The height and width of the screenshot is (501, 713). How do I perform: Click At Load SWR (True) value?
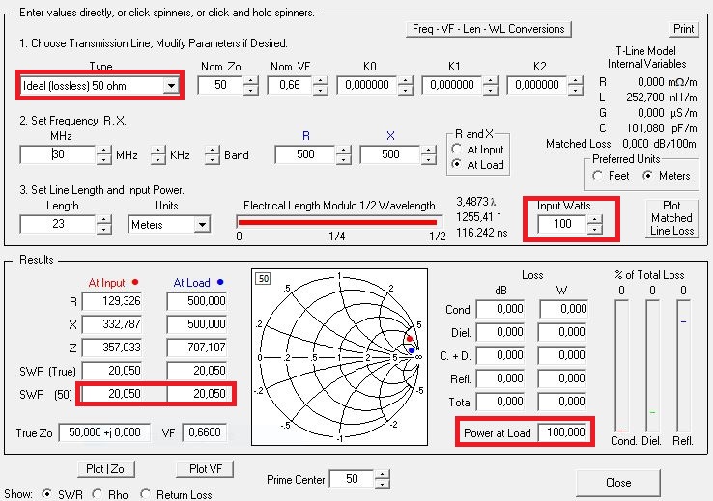point(197,371)
